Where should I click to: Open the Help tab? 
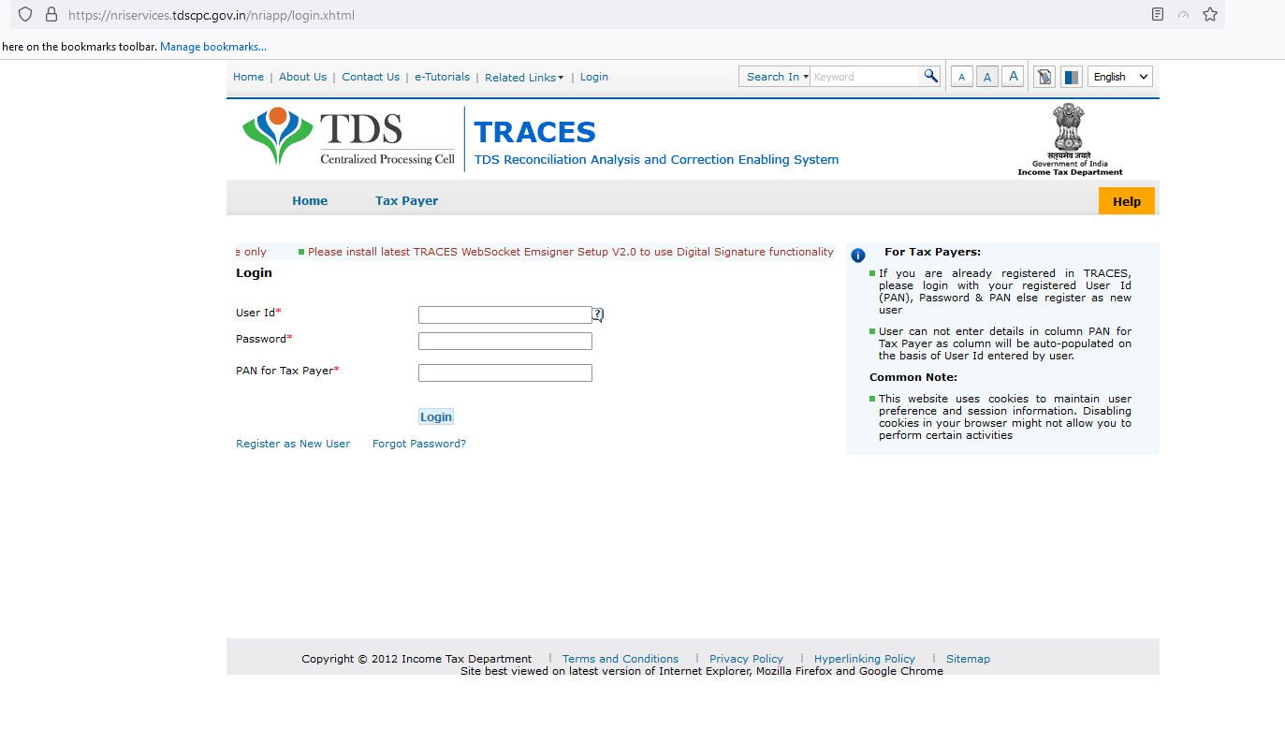pos(1126,200)
